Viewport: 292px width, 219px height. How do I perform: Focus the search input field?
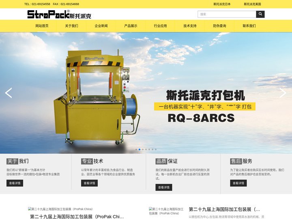click(x=227, y=14)
